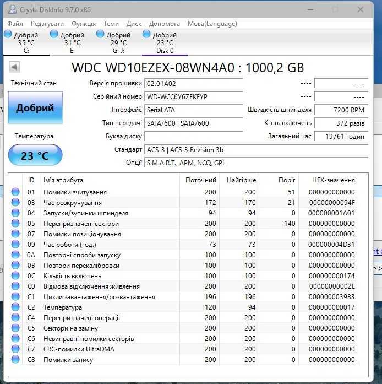Click threshold value 140 in Перепризначені сектори row

[x=290, y=224]
